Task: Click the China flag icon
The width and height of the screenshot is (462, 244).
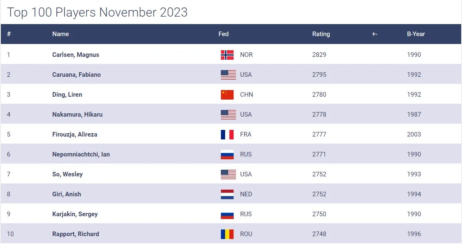Action: [227, 95]
